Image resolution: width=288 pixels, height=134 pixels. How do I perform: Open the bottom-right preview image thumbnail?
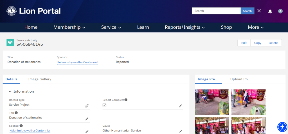(x=249, y=126)
